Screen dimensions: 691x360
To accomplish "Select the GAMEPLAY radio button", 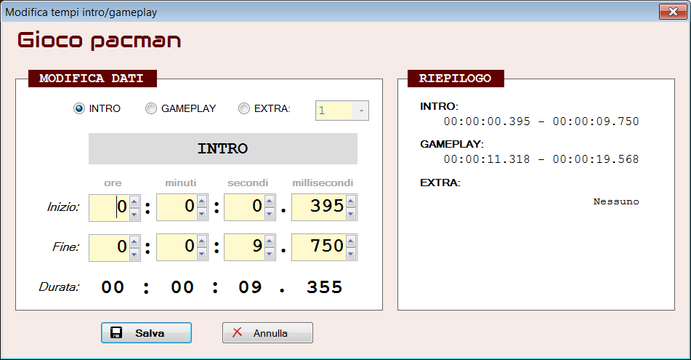I will click(151, 108).
